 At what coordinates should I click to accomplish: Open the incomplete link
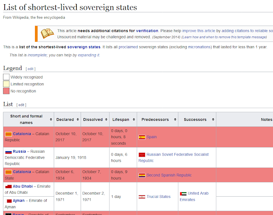click(x=37, y=55)
